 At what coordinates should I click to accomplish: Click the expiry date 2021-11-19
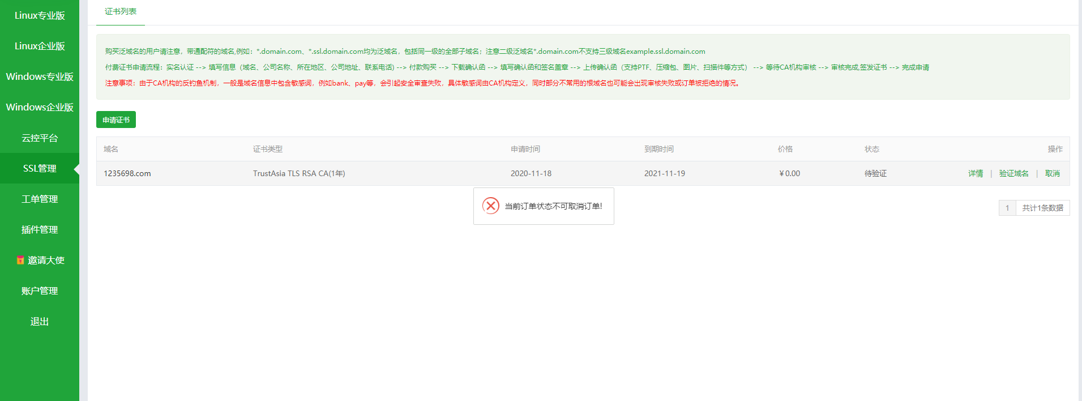(x=665, y=173)
